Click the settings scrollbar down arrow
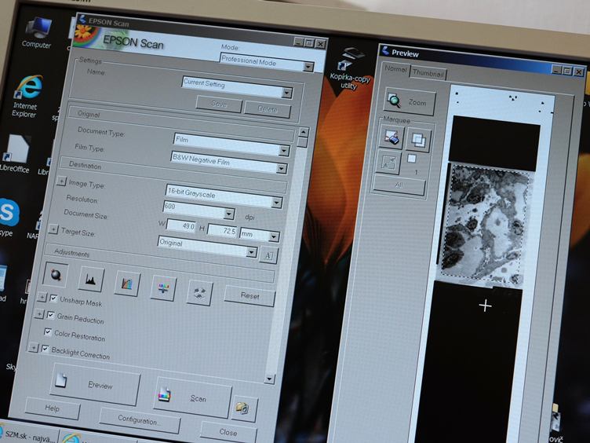The image size is (590, 443). click(x=269, y=379)
